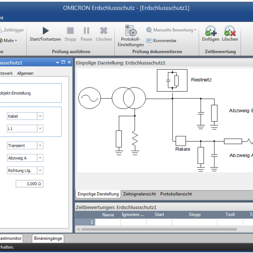Click the Restnetz label in diagram
The image size is (253, 253).
(x=201, y=80)
